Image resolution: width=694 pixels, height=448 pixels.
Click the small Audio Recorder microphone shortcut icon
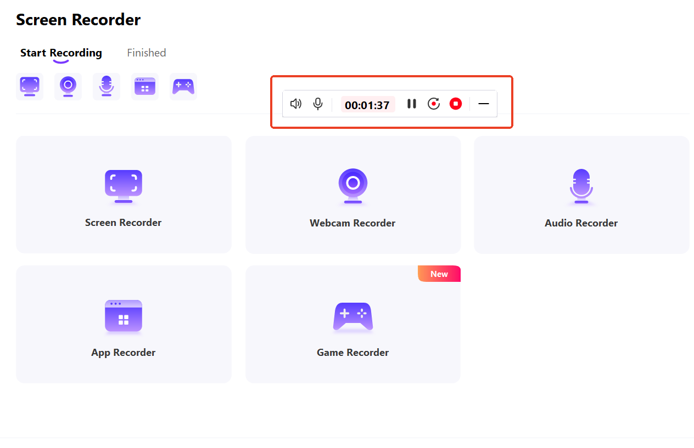107,87
